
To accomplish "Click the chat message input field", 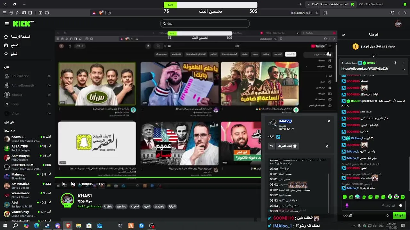I will 373,205.
